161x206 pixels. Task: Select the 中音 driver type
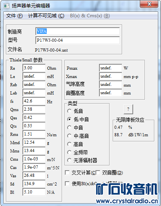pos(69,128)
